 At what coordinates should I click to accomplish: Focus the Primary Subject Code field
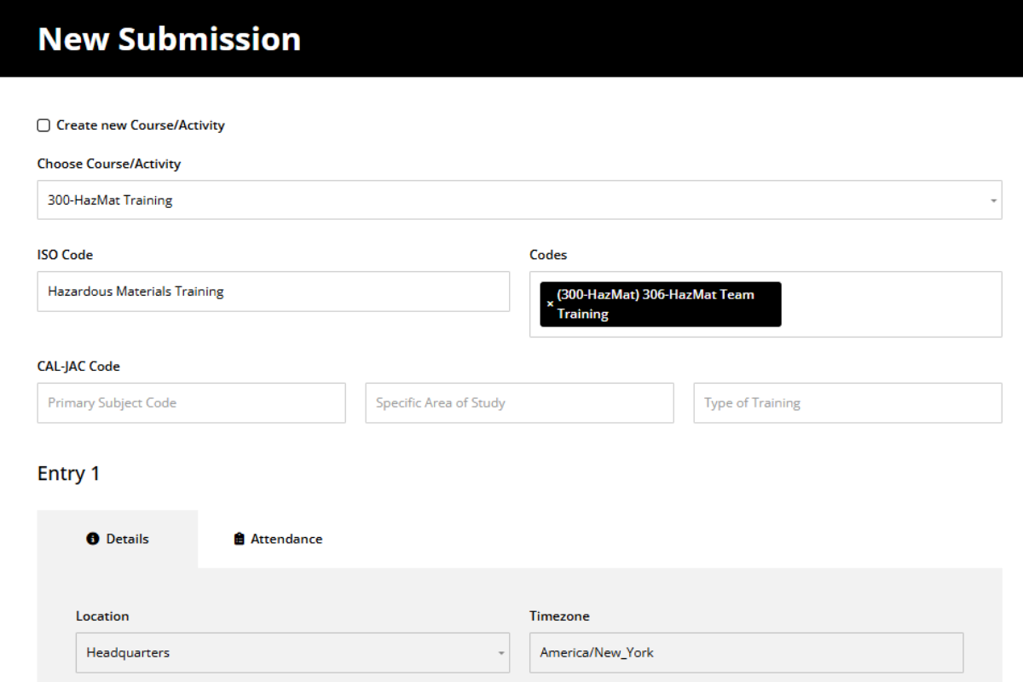[192, 402]
